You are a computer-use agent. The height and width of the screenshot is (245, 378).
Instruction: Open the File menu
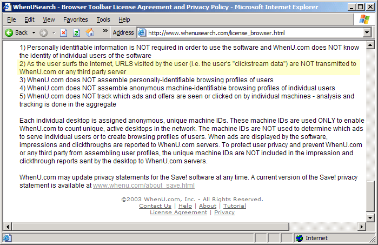[11, 19]
